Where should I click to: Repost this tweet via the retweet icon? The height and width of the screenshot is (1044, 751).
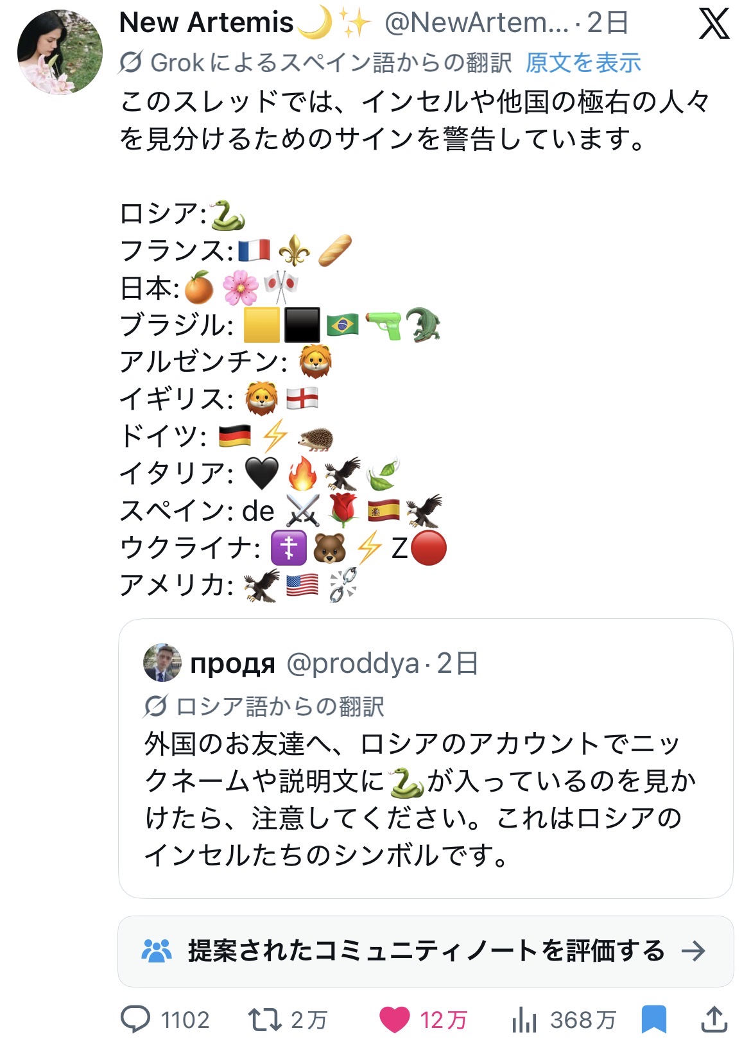click(x=265, y=1019)
